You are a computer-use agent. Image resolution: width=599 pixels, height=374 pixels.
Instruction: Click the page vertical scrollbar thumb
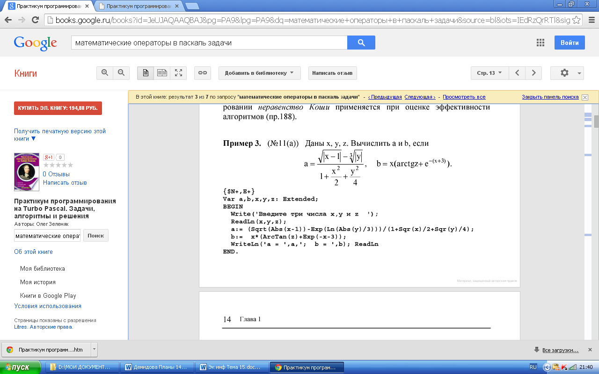click(596, 121)
